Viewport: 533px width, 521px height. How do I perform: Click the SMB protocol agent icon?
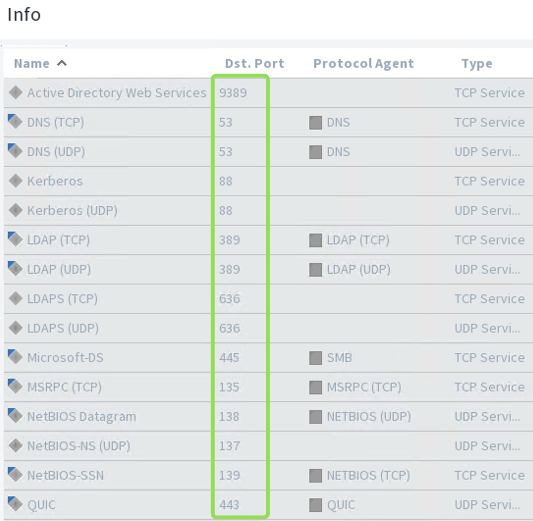tap(315, 358)
